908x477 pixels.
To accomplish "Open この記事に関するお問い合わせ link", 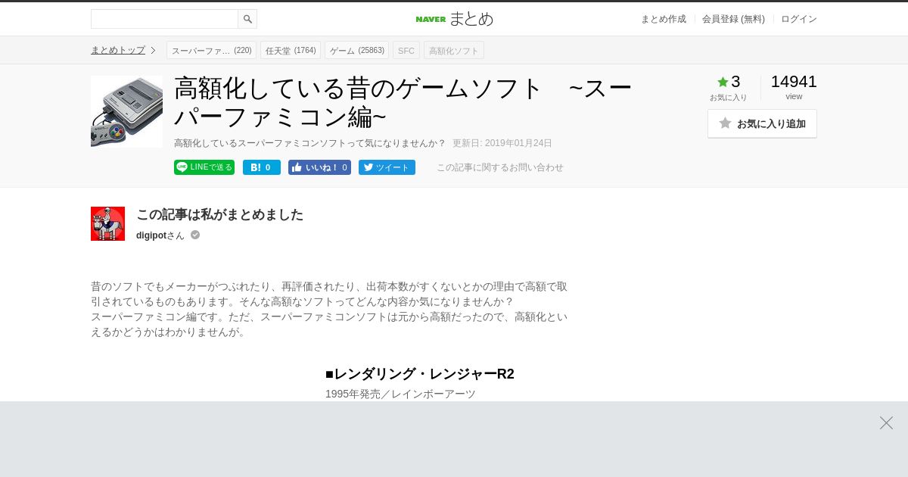I will pyautogui.click(x=500, y=167).
